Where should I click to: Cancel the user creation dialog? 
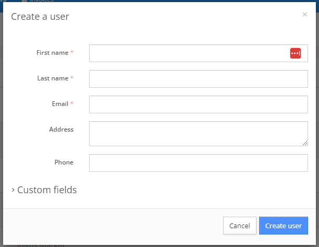pos(240,226)
